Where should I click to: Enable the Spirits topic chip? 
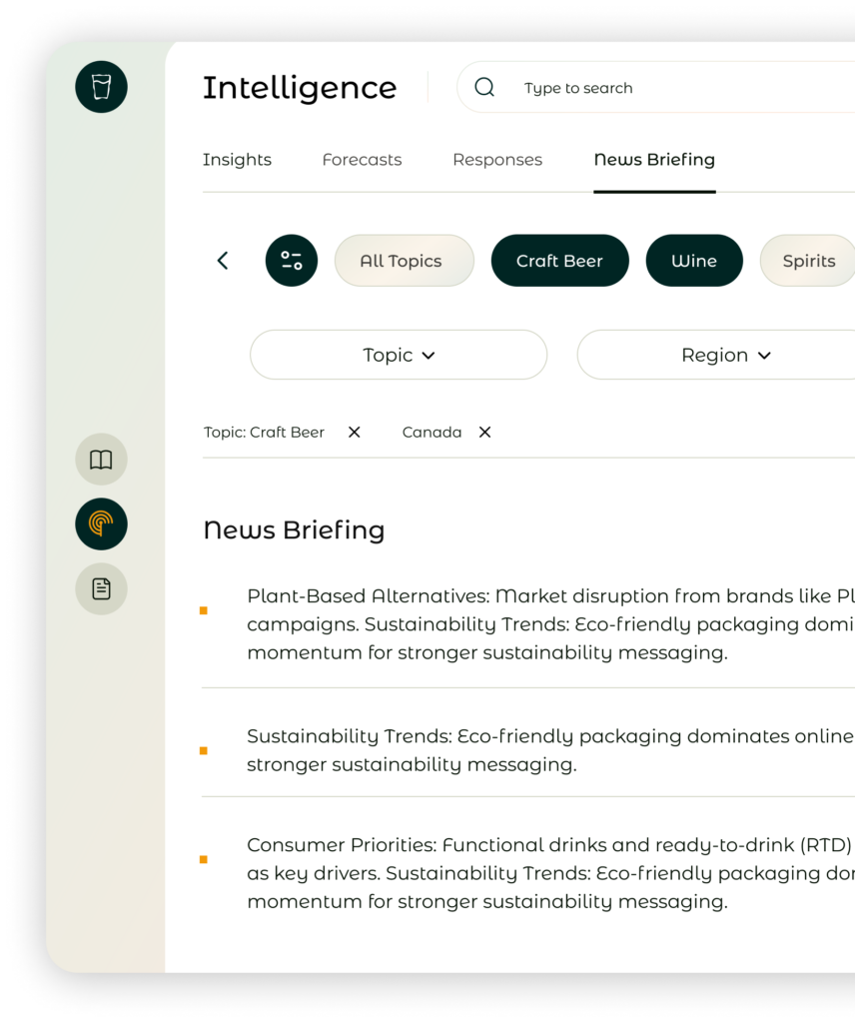[807, 261]
